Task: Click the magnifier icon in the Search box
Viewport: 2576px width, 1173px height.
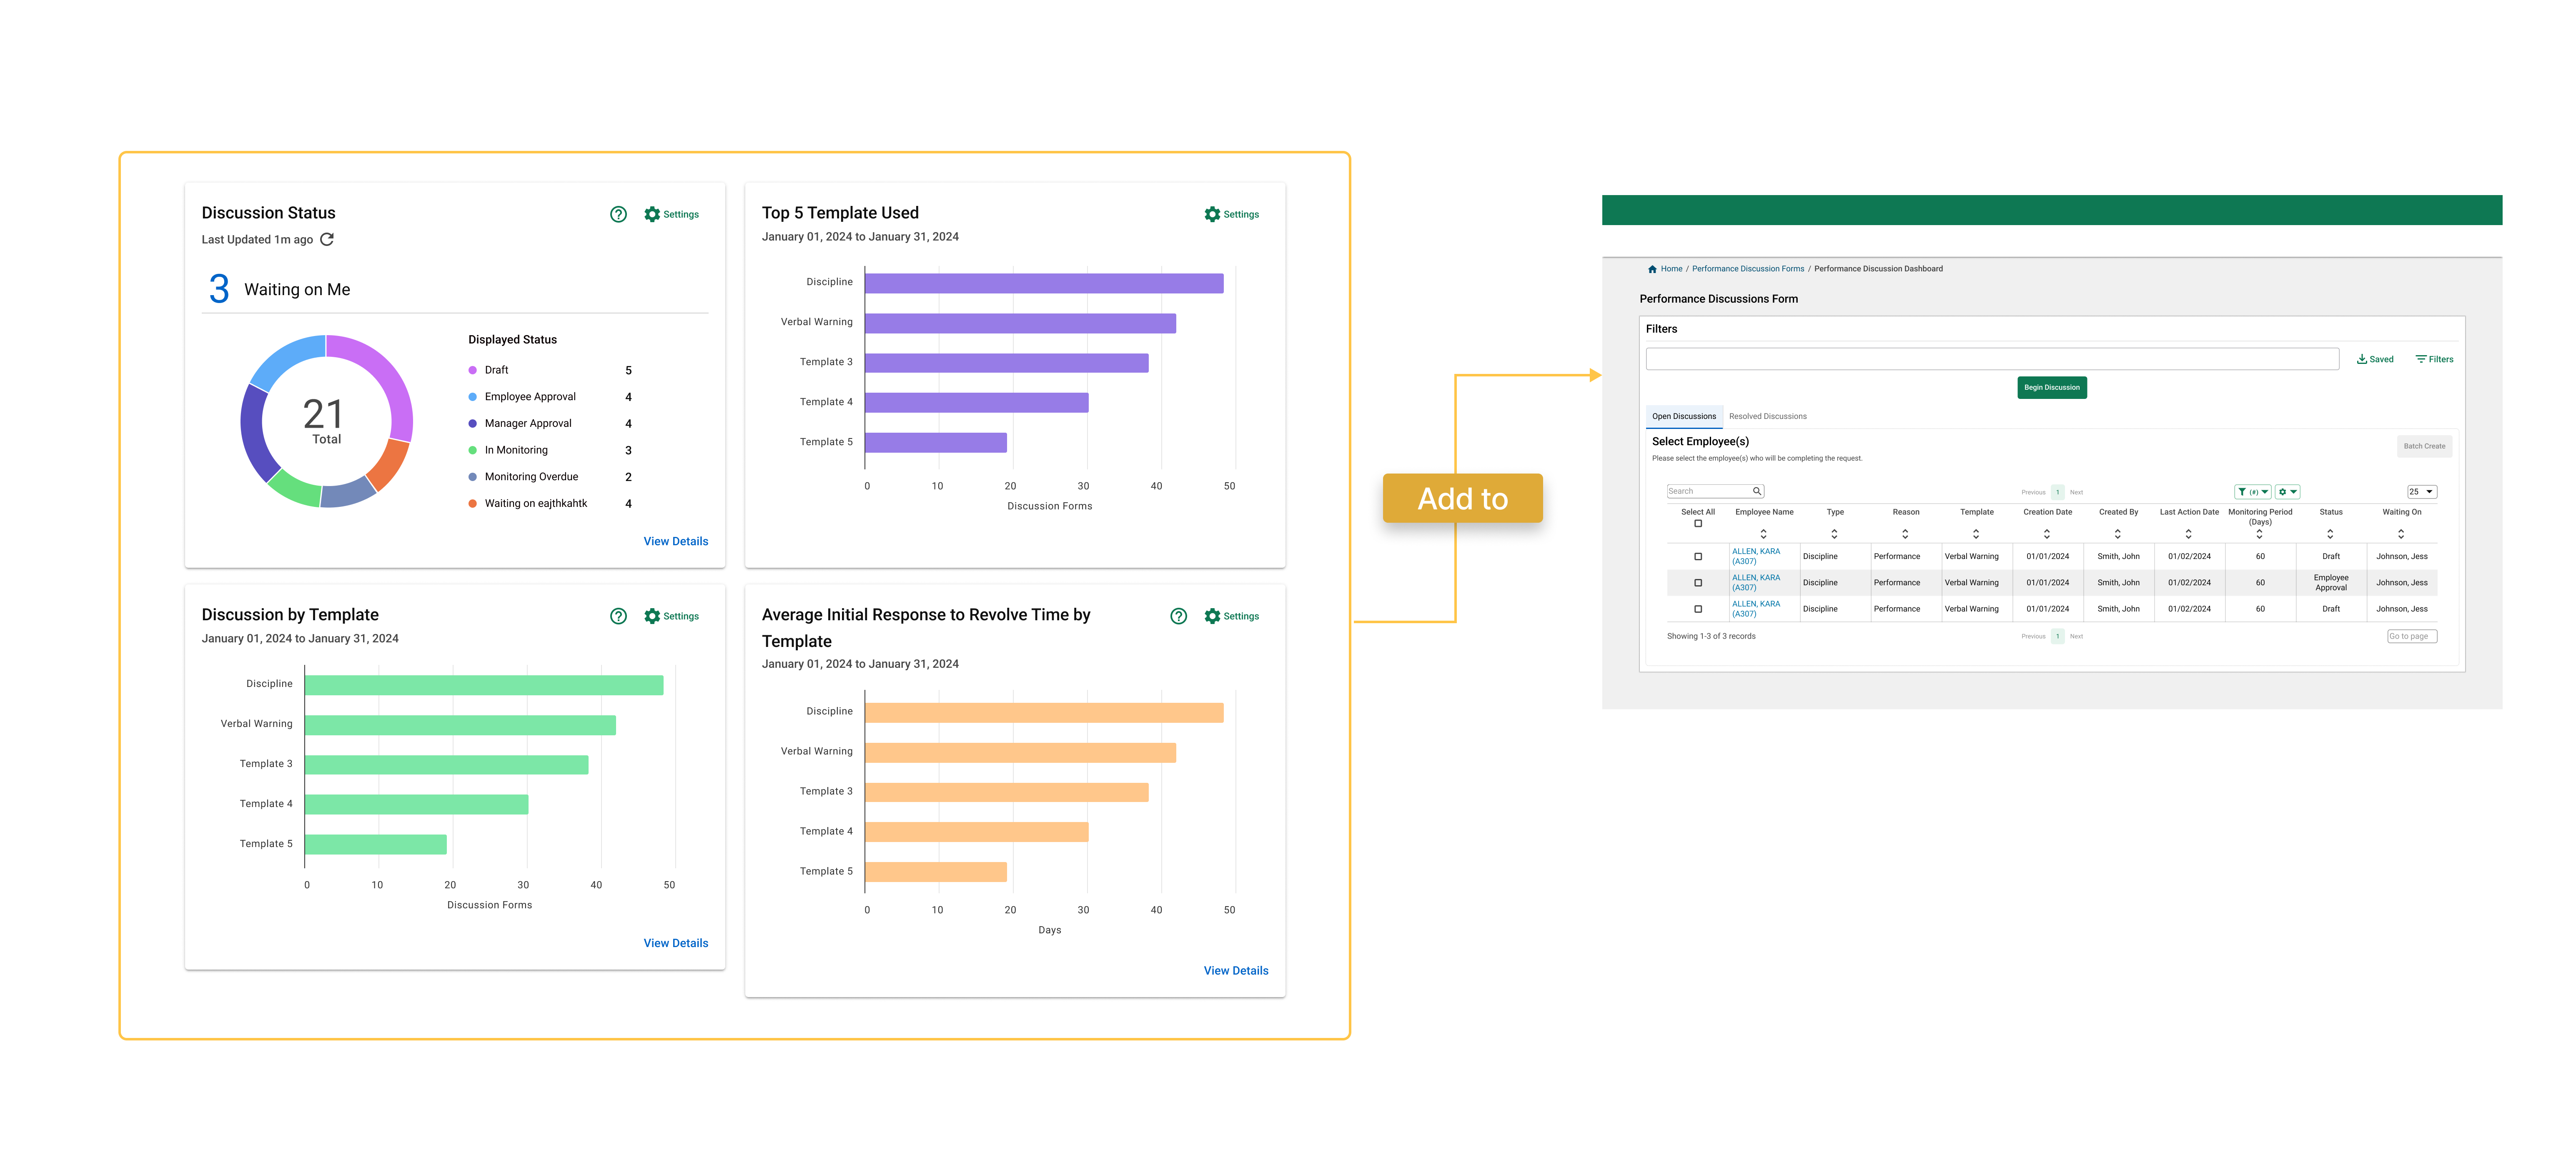Action: coord(1756,491)
